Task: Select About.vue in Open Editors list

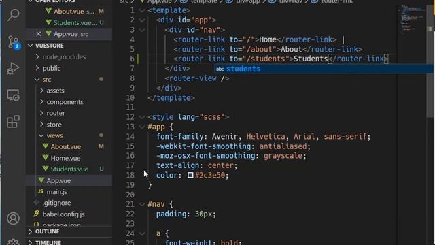Action: click(x=69, y=12)
